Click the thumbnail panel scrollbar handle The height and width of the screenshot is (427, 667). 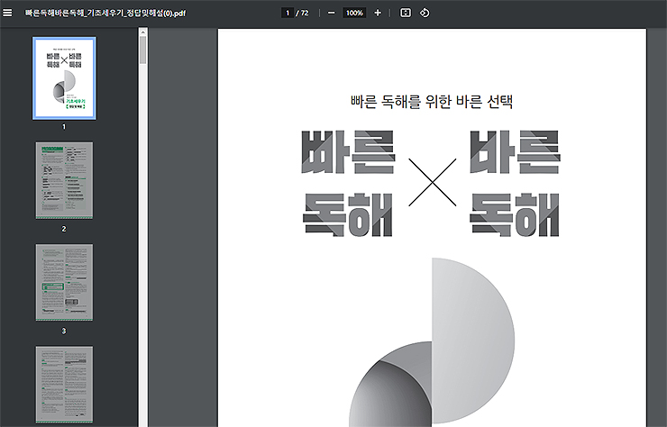tap(143, 50)
